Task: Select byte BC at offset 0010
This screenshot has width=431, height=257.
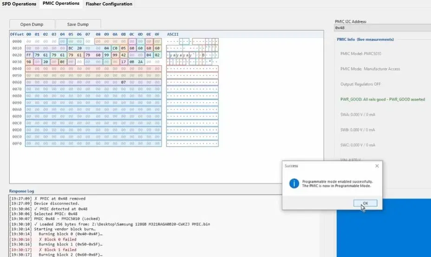Action: [x=71, y=48]
